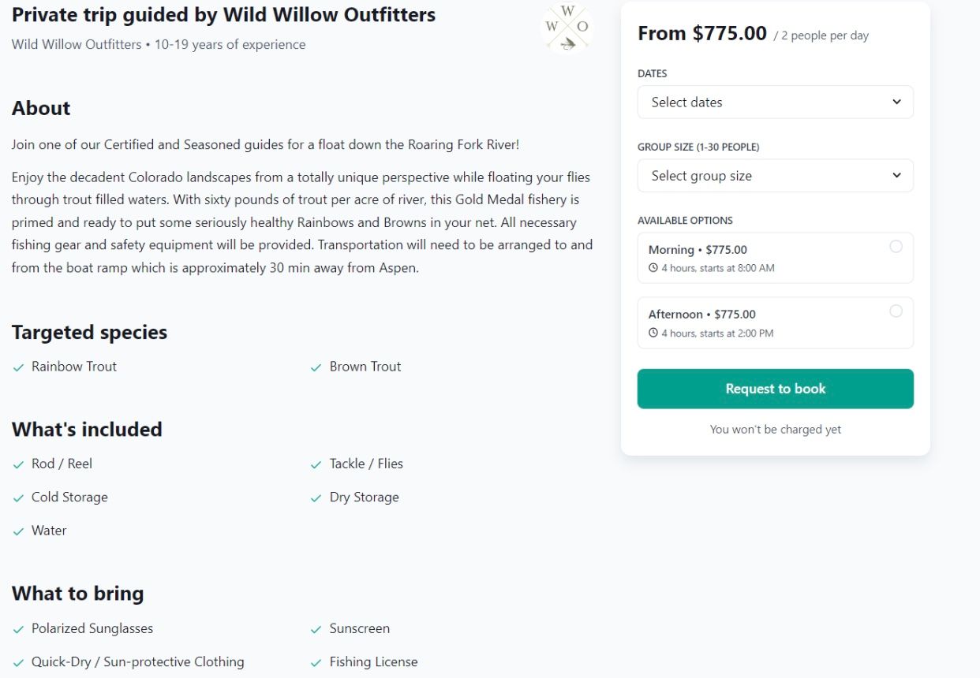Screen dimensions: 980x678
Task: Click the clock icon in Afternoon option
Action: click(653, 333)
